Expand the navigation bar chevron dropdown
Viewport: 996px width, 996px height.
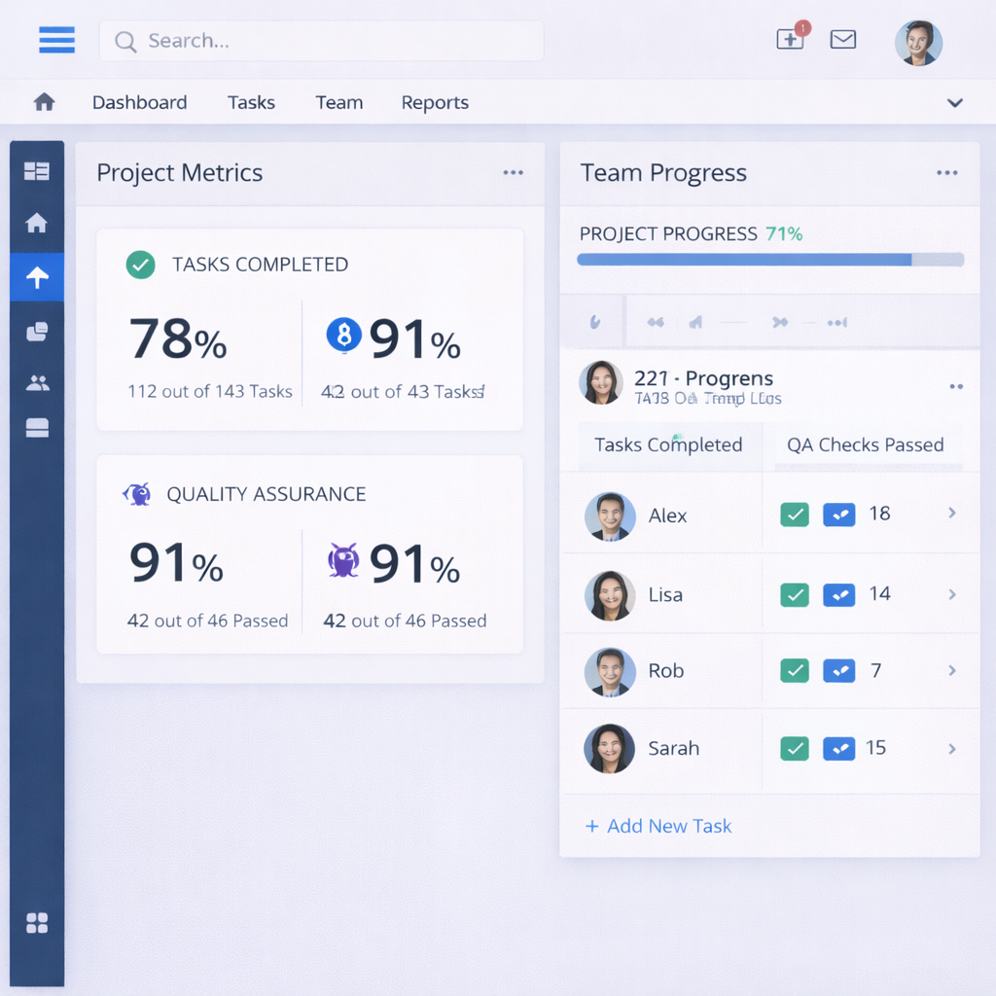coord(955,103)
